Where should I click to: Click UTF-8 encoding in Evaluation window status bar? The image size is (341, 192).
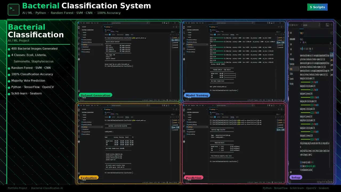[155, 182]
